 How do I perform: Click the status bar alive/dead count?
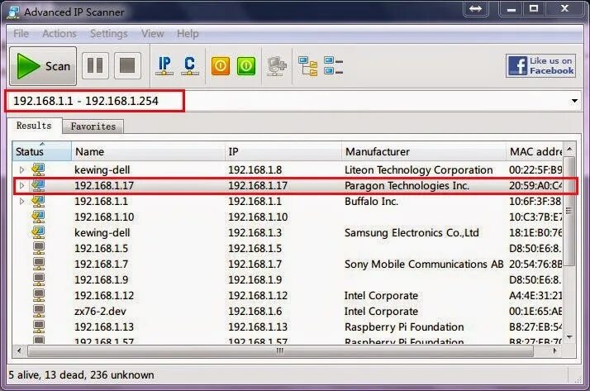81,374
